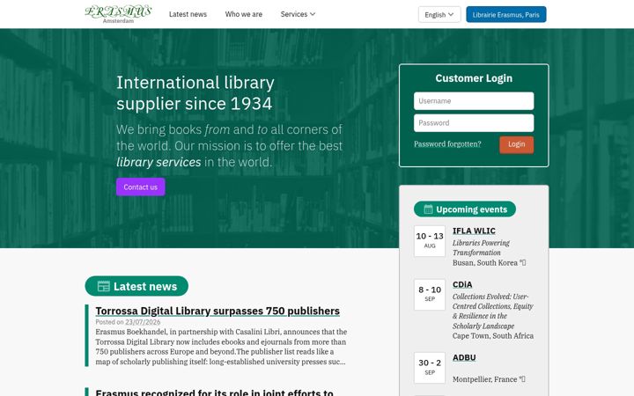Click the posted date 23/07/2026

(x=143, y=322)
